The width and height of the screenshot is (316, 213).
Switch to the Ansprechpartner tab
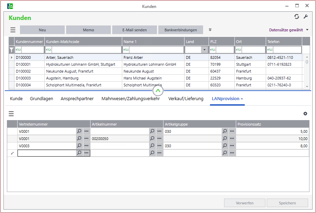coord(77,99)
